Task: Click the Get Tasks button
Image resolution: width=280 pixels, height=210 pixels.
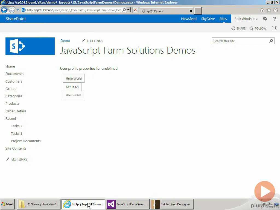Action: click(72, 87)
